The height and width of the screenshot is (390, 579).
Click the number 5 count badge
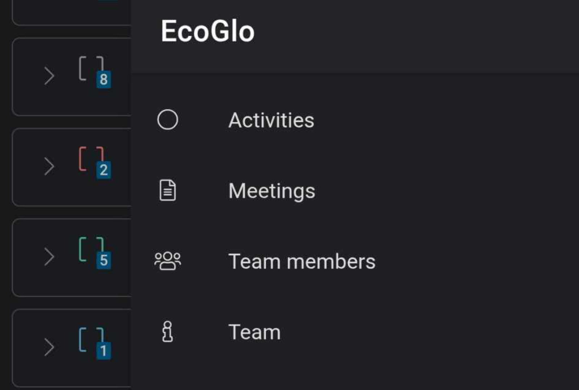[103, 260]
